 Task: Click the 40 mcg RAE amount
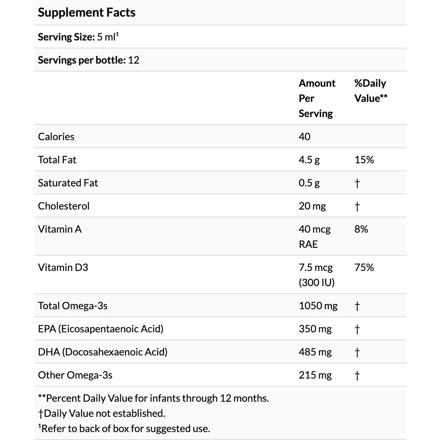(315, 236)
